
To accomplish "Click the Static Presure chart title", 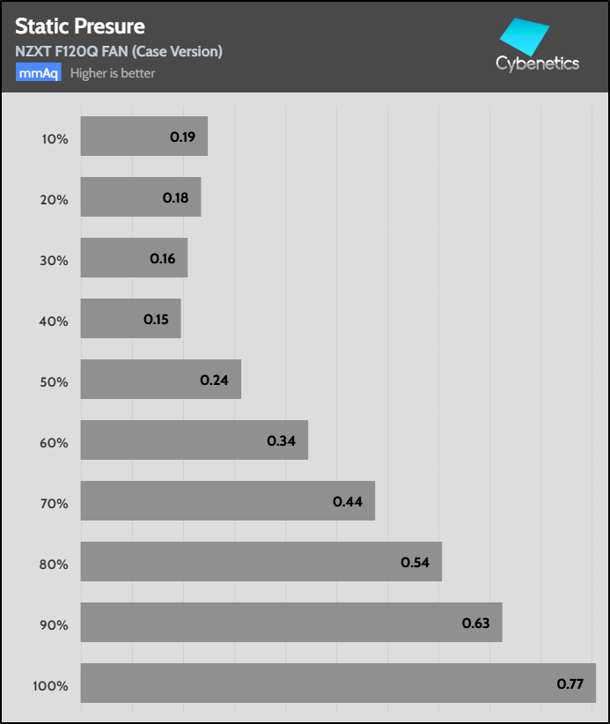I will 80,26.
